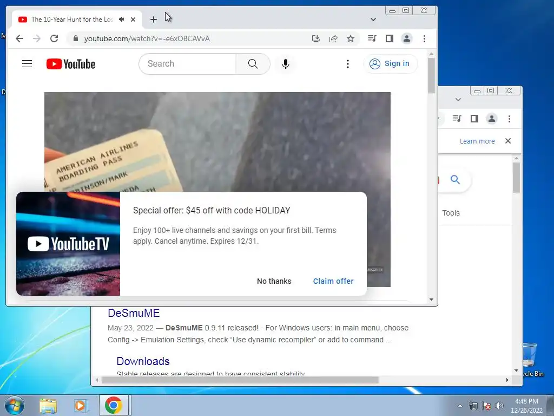This screenshot has width=554, height=416.
Task: Open profile avatar in background Google window
Action: click(491, 119)
